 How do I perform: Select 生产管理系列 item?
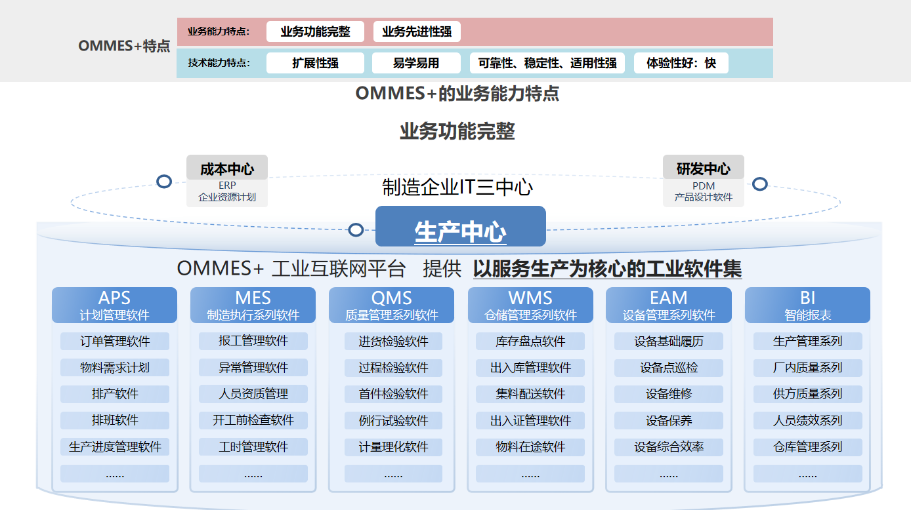pyautogui.click(x=808, y=341)
